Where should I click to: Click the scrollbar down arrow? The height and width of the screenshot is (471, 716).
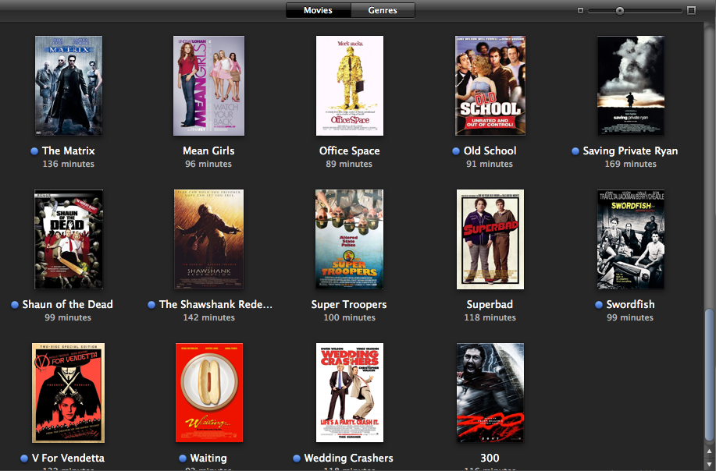709,464
